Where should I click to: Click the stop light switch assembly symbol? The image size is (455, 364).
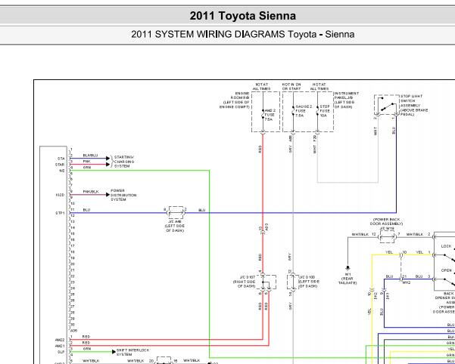(386, 105)
